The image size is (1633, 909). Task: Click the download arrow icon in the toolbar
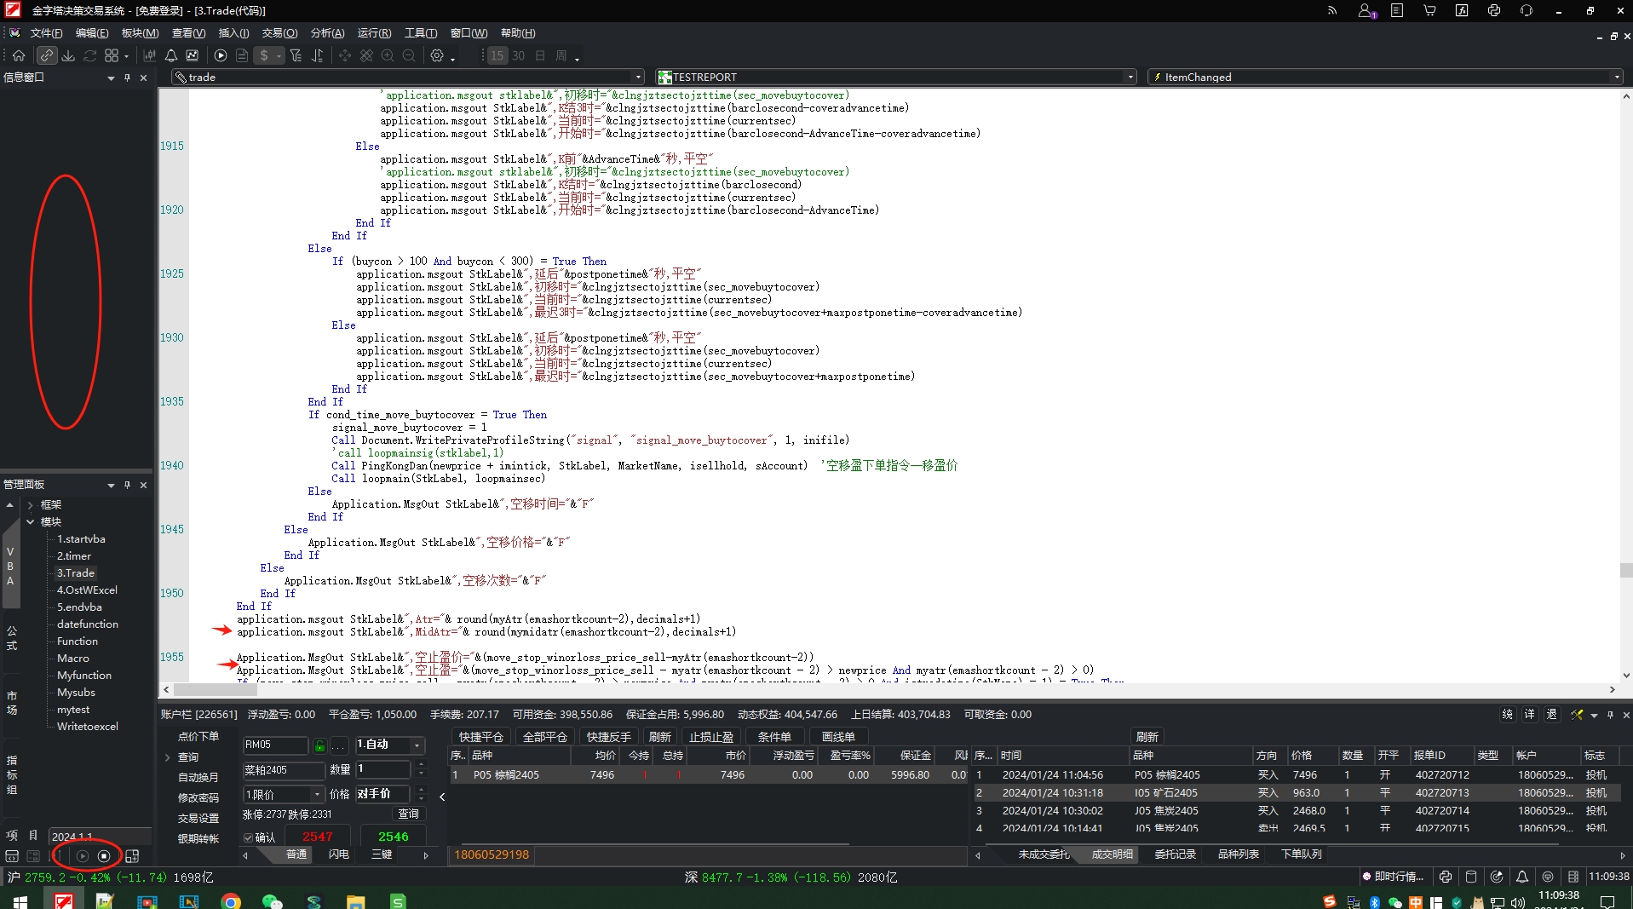point(68,55)
